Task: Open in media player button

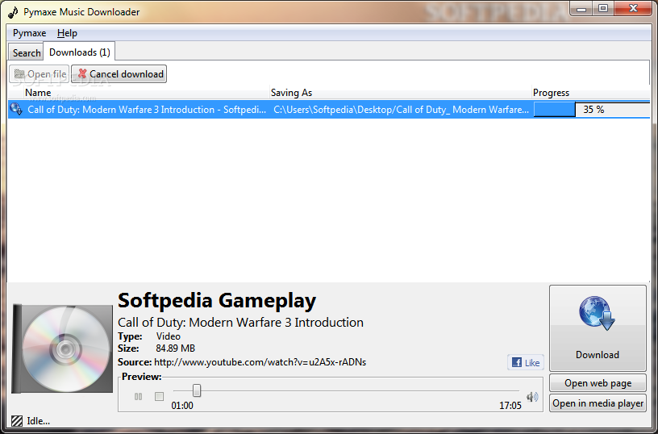Action: point(598,403)
